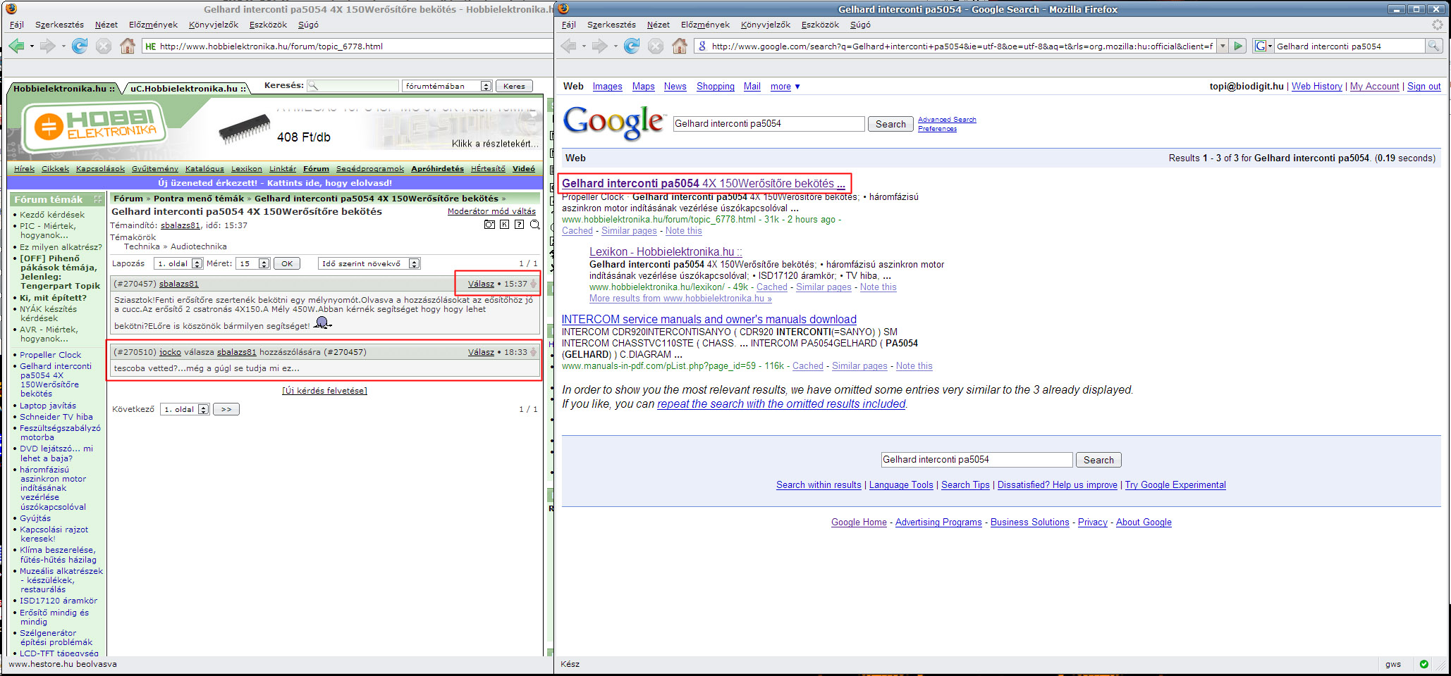
Task: Switch to the uC.Hobbielektronika.hu tab
Action: tap(188, 89)
